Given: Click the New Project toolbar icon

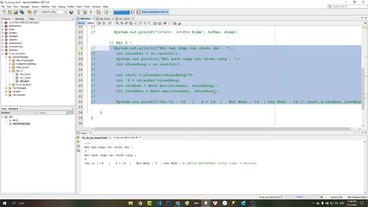Looking at the screenshot, I should tap(10, 12).
